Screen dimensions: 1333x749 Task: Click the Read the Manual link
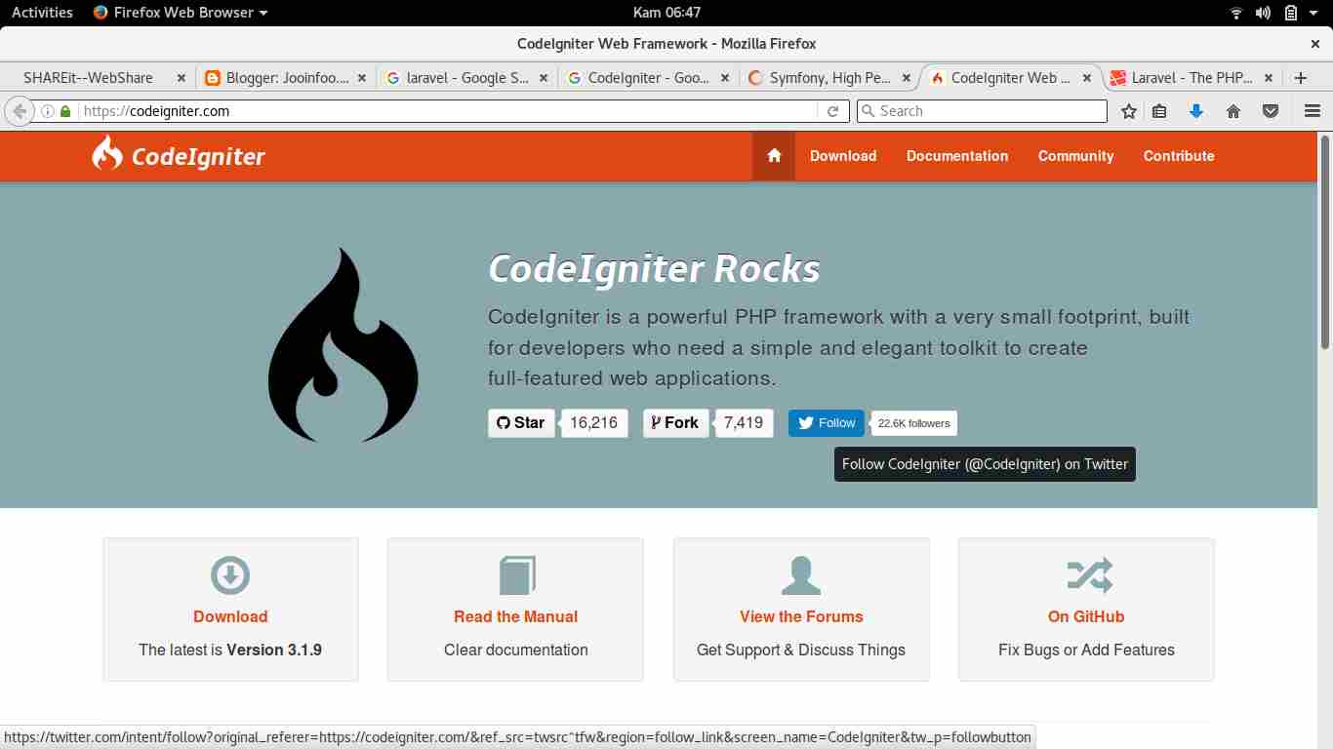515,615
